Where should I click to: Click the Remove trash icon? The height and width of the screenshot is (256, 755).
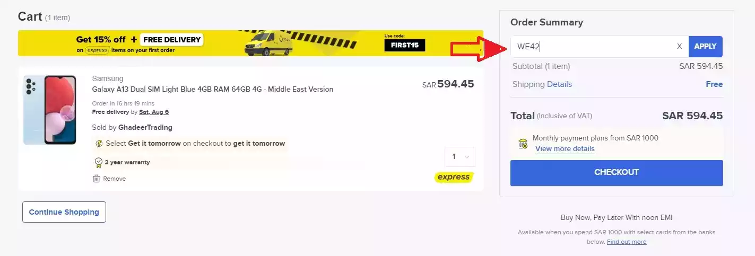pyautogui.click(x=97, y=179)
